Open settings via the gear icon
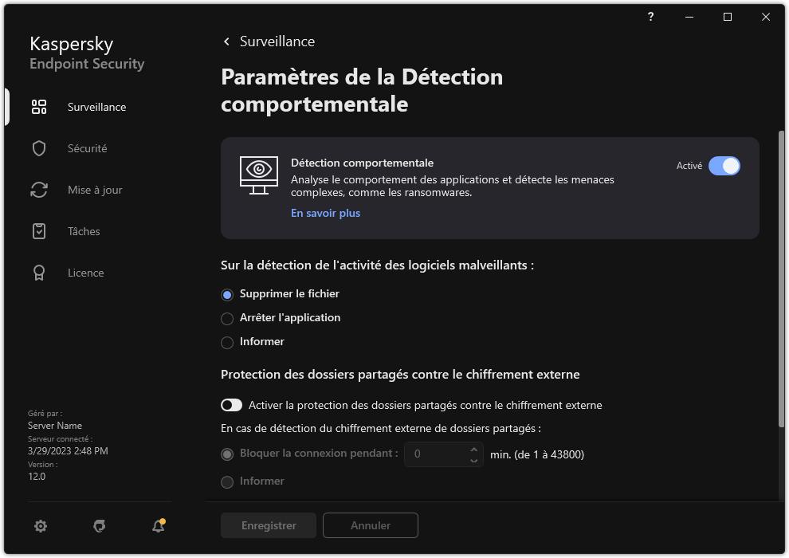 click(40, 526)
